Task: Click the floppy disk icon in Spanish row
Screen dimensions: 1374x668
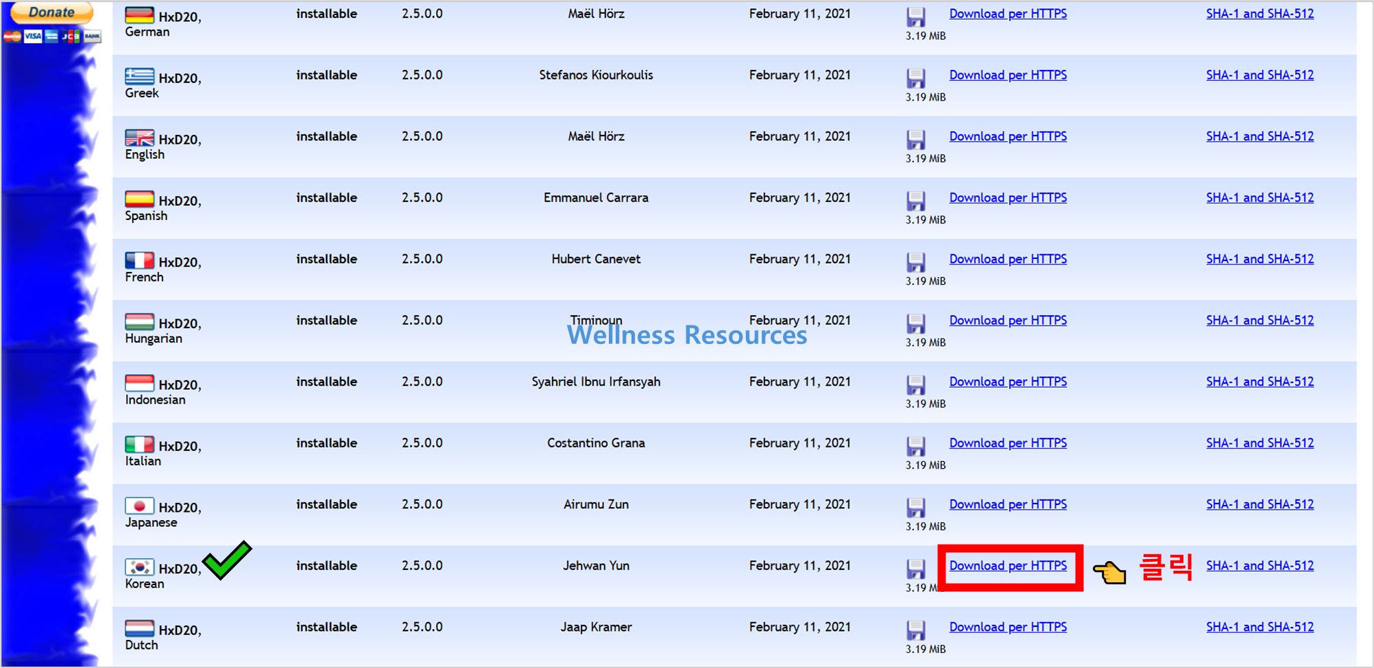Action: (916, 201)
